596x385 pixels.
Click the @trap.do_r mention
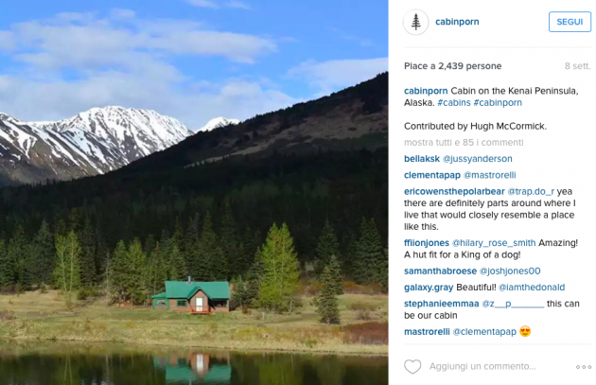(x=531, y=191)
